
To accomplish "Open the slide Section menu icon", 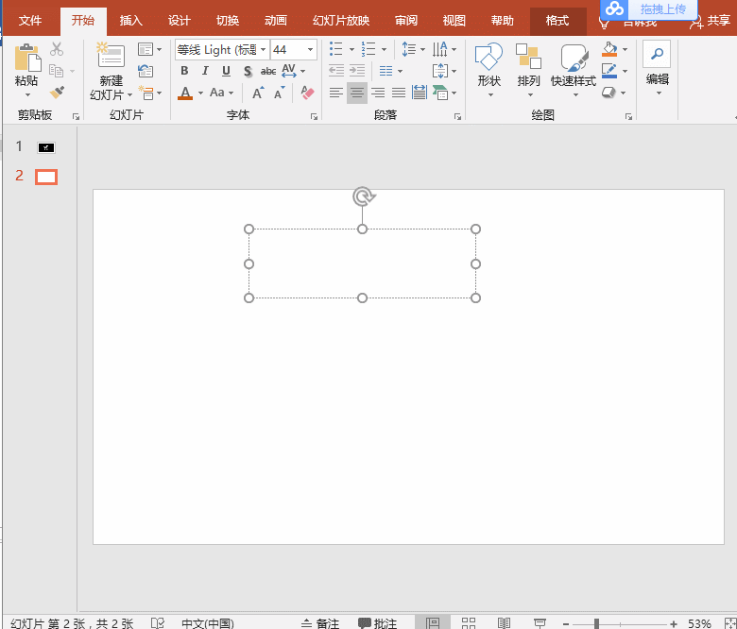I will 146,93.
